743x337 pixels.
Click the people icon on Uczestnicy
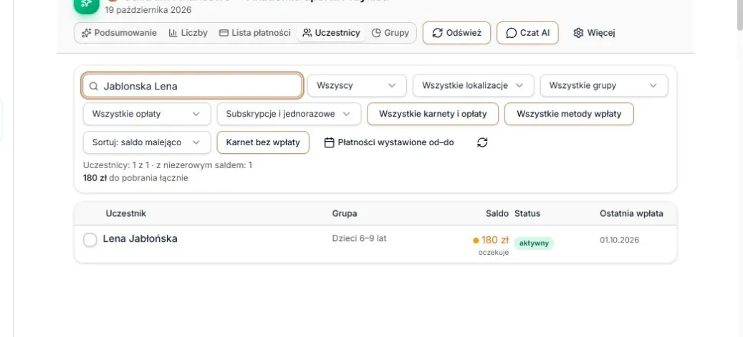click(307, 33)
